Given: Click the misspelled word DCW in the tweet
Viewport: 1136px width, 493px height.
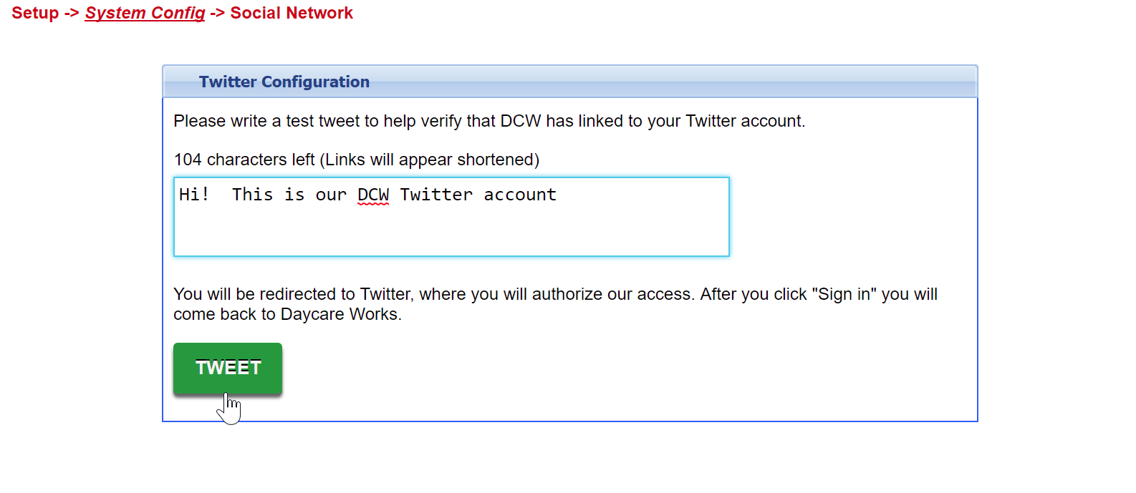Looking at the screenshot, I should [x=373, y=195].
